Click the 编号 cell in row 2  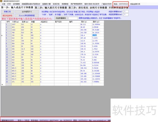click(x=74, y=27)
